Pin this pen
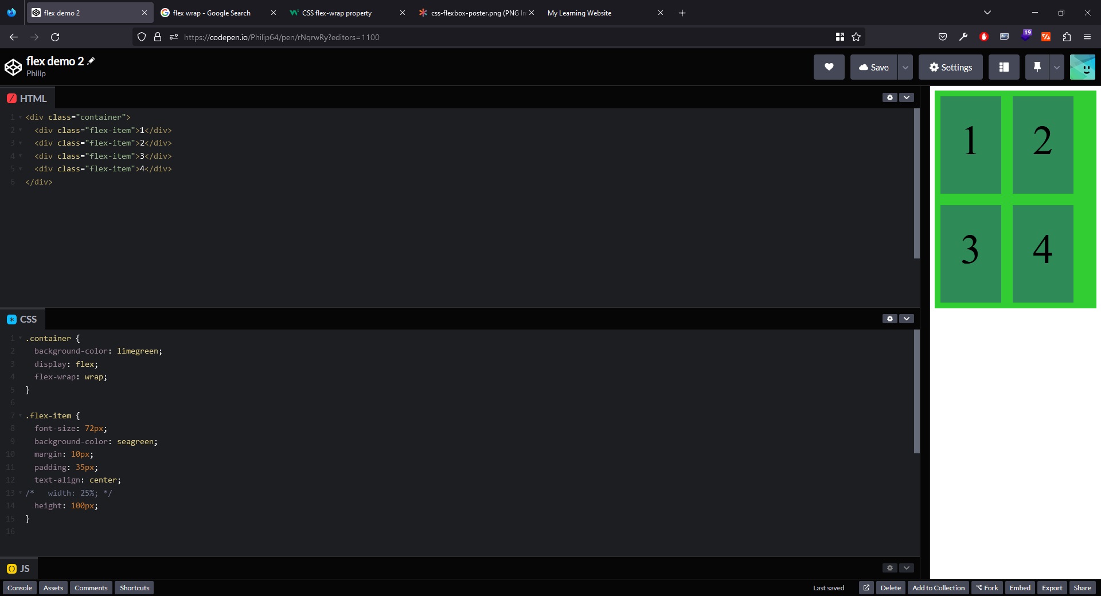Screen dimensions: 1101x596 tap(1037, 67)
